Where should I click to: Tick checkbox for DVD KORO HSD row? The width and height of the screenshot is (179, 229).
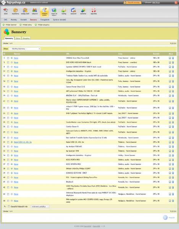(x=8, y=62)
